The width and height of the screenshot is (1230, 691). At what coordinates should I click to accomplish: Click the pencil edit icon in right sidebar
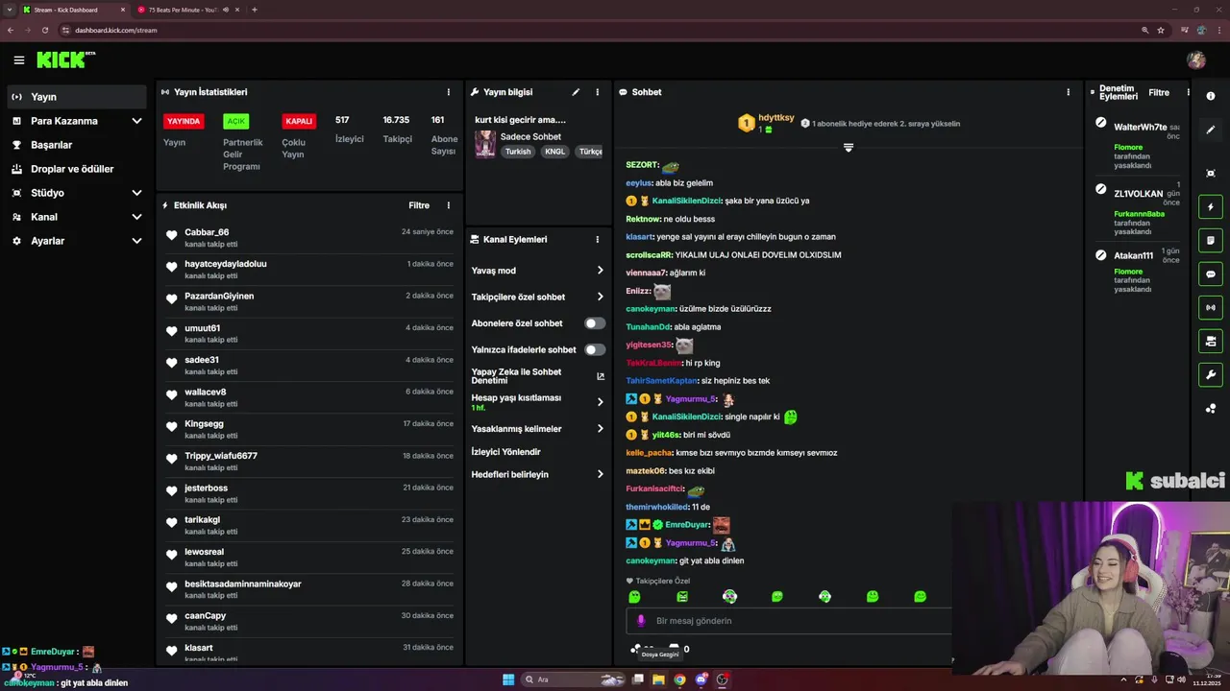(1211, 130)
